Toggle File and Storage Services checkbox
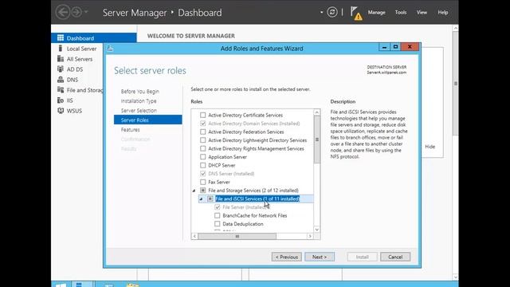The width and height of the screenshot is (510, 287). (203, 191)
